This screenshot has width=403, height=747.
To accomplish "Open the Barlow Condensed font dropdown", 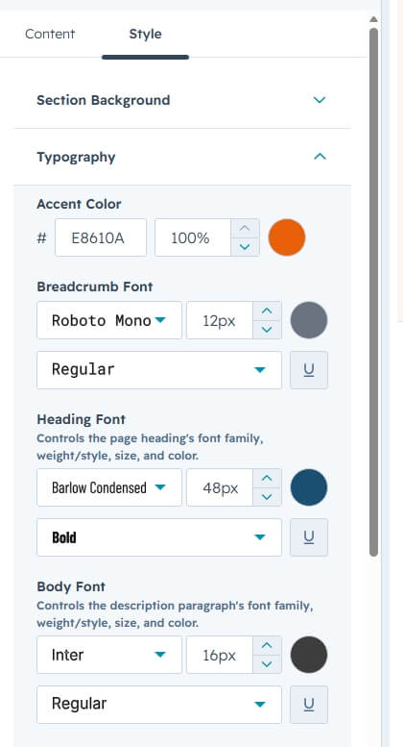I will click(109, 487).
